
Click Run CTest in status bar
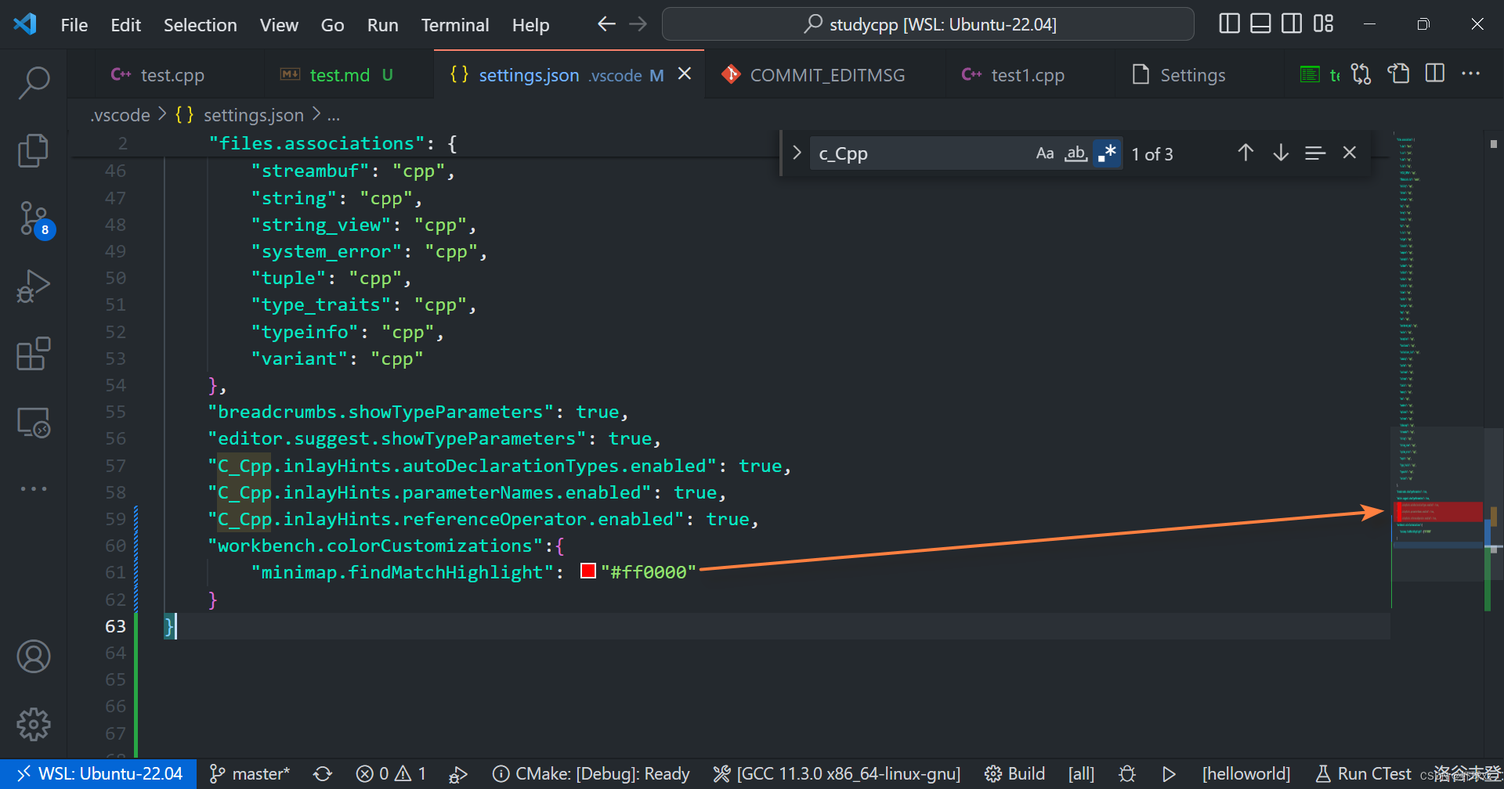(1364, 773)
